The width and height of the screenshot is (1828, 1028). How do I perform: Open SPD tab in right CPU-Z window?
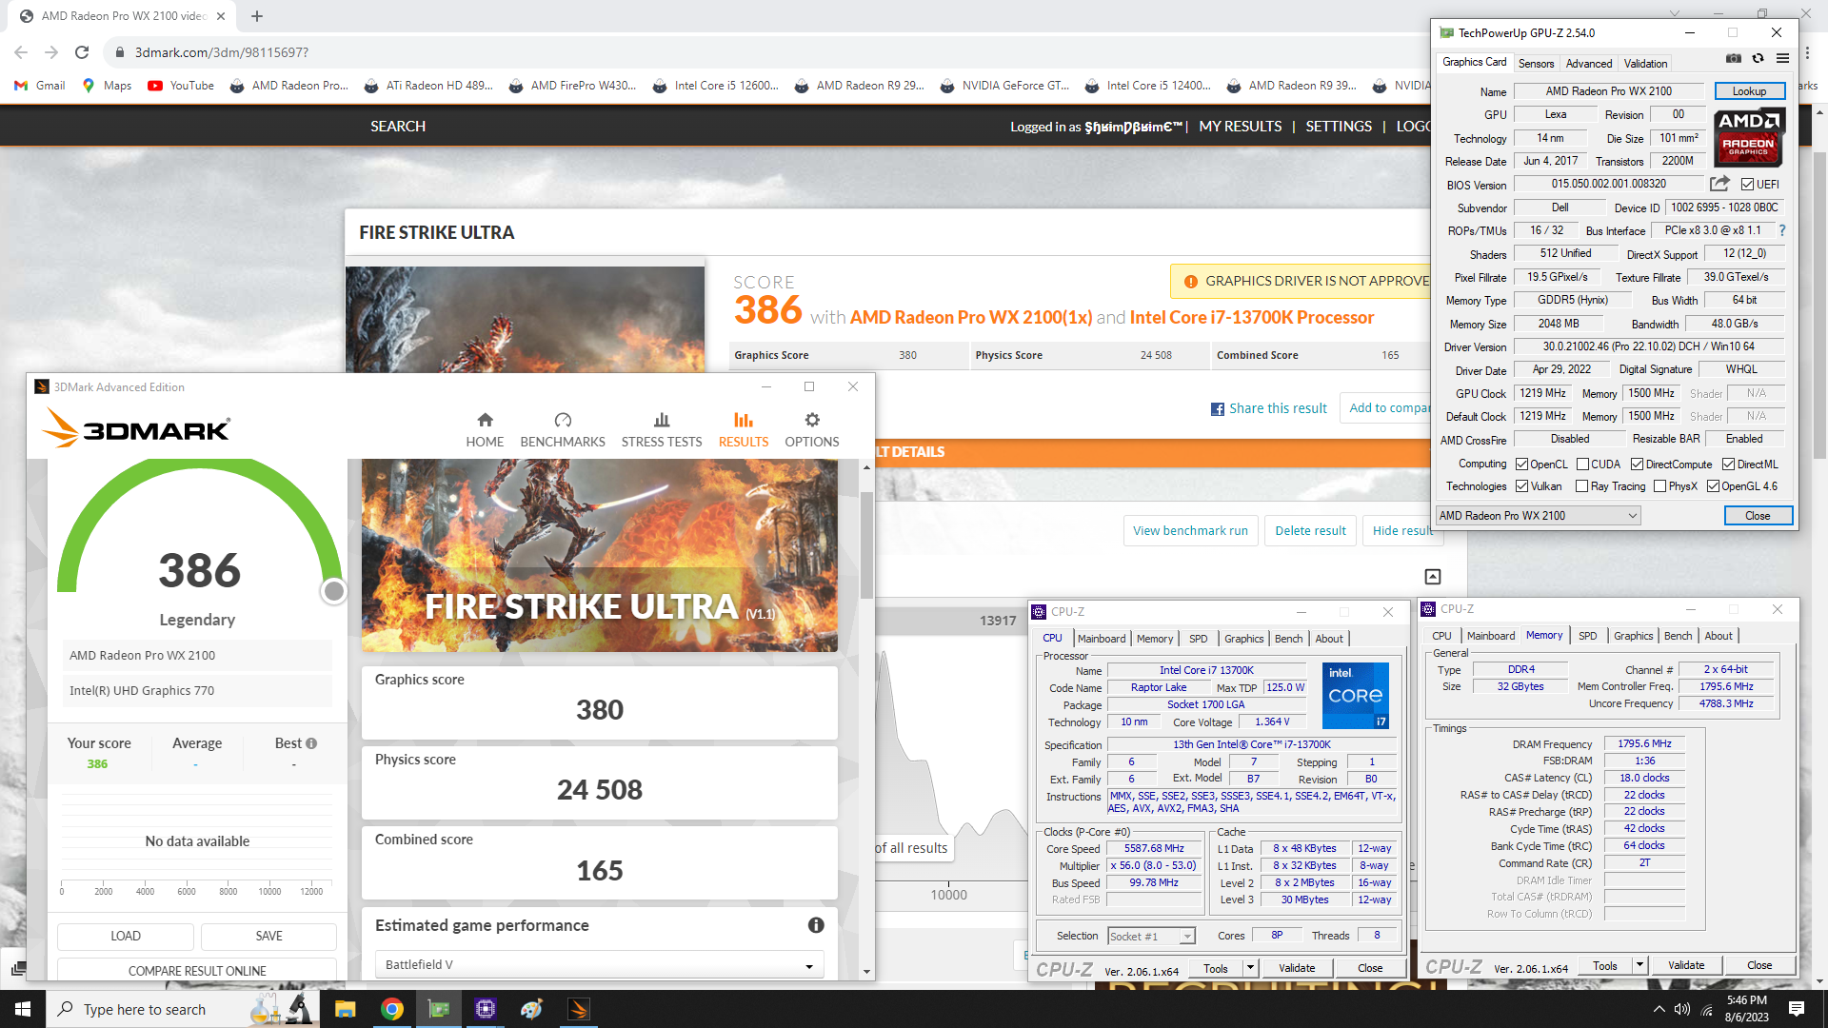(x=1587, y=636)
